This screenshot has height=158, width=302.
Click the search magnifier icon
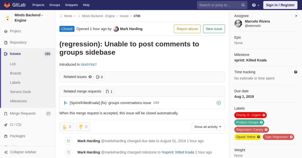coord(243,5)
